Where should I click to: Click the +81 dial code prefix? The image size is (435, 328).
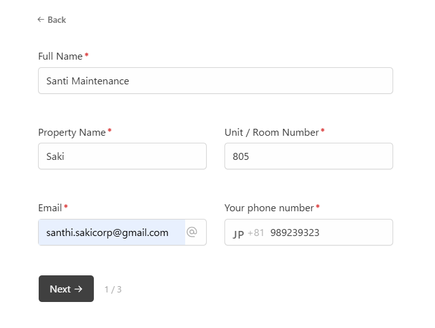point(256,233)
